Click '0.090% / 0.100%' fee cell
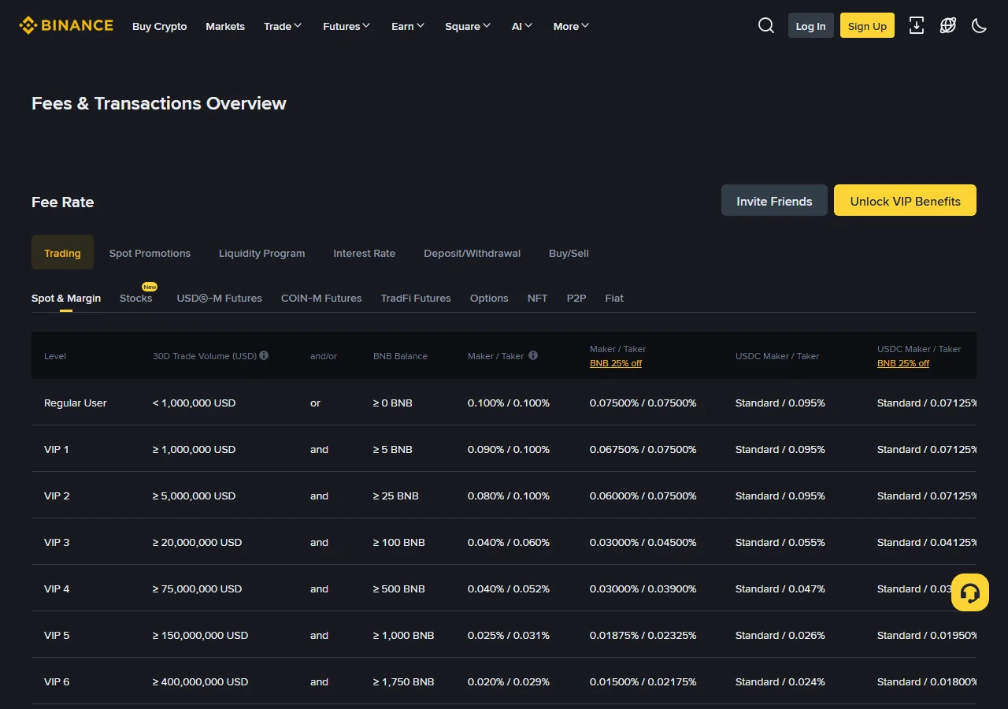Image resolution: width=1008 pixels, height=709 pixels. point(509,449)
